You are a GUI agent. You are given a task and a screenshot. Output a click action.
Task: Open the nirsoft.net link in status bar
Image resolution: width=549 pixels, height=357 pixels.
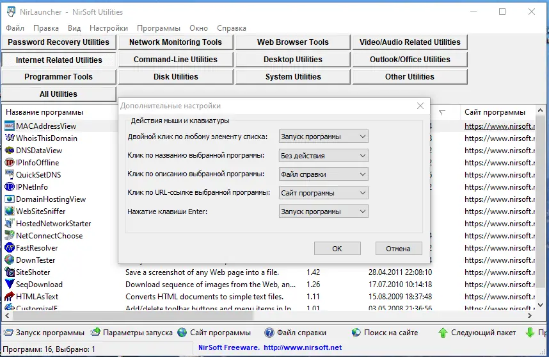[x=303, y=347]
